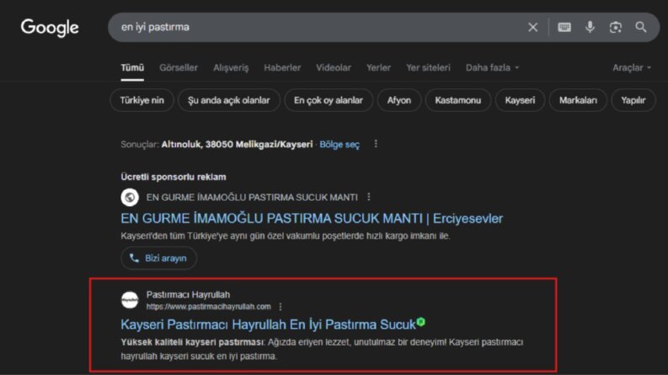
Task: Apply the 'Türkiye nin' filter chip
Action: click(142, 100)
